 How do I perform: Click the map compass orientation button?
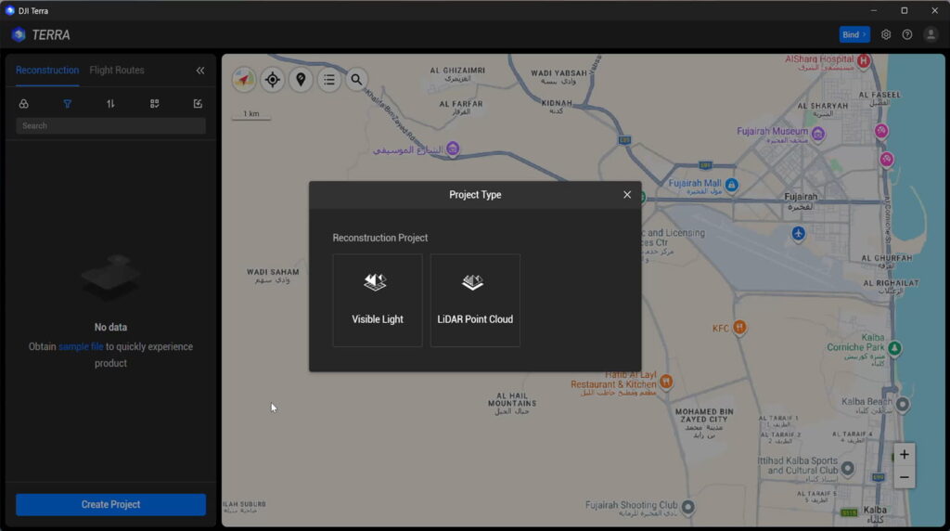(244, 80)
